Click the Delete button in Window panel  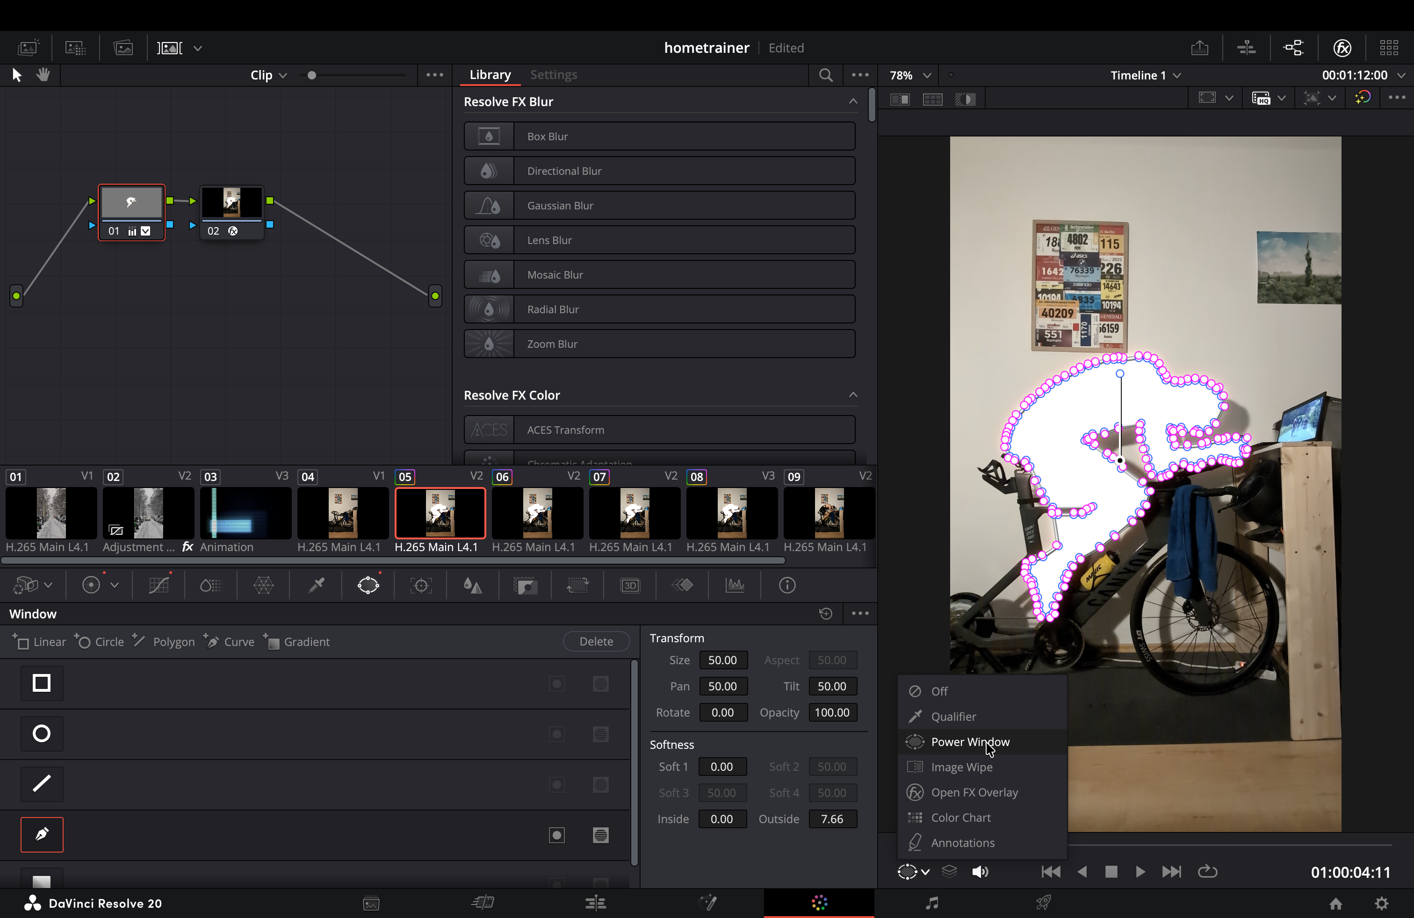coord(596,641)
